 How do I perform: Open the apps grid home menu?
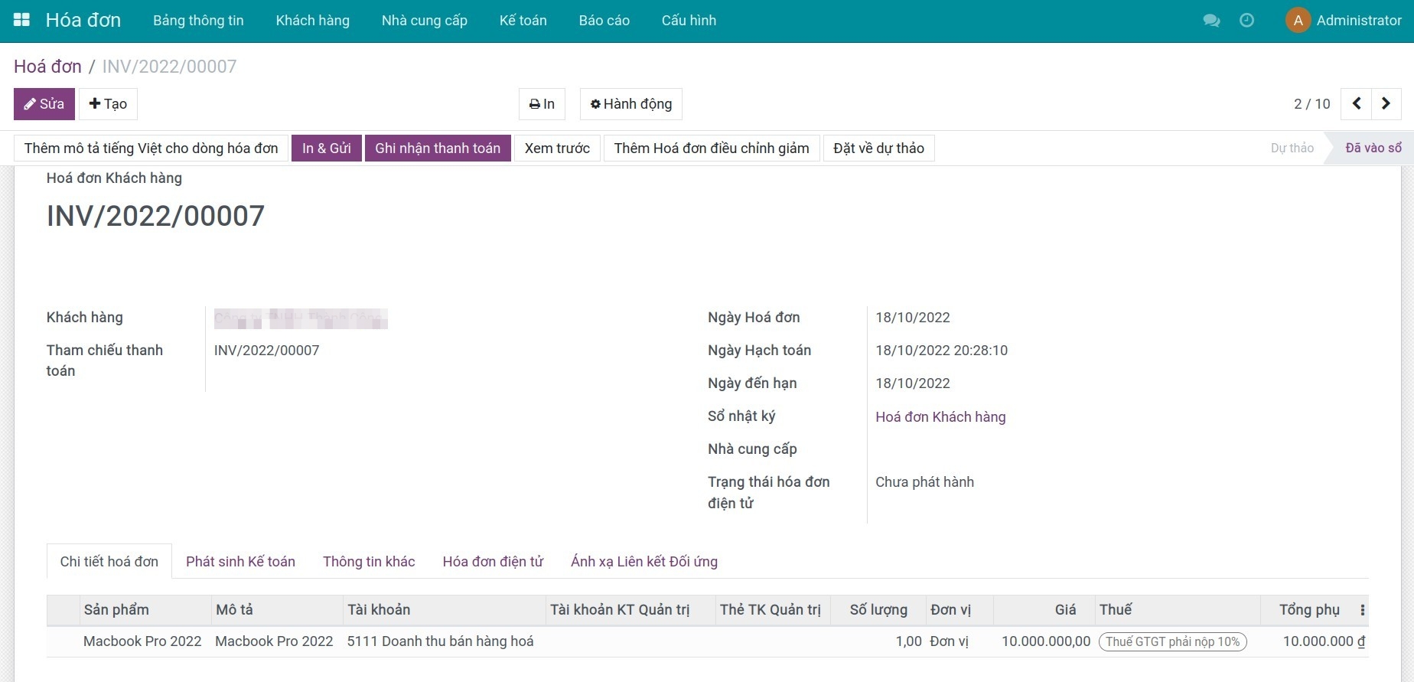pyautogui.click(x=21, y=21)
